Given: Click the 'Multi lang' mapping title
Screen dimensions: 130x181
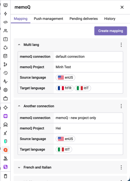Looking at the screenshot, I should pos(31,45).
